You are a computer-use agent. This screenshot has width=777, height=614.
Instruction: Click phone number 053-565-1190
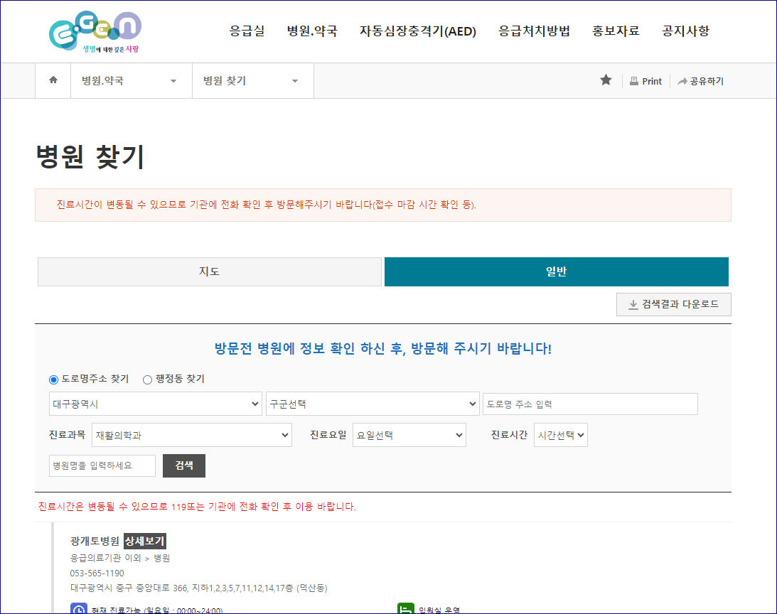point(97,573)
